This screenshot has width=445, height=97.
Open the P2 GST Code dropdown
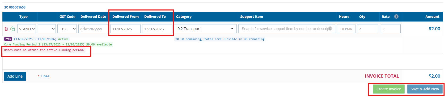(x=67, y=29)
